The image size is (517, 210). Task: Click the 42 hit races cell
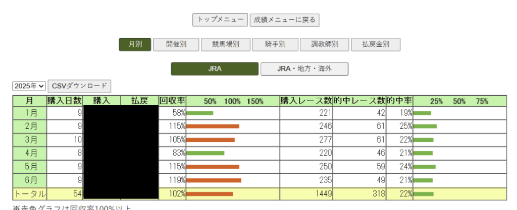pos(359,113)
